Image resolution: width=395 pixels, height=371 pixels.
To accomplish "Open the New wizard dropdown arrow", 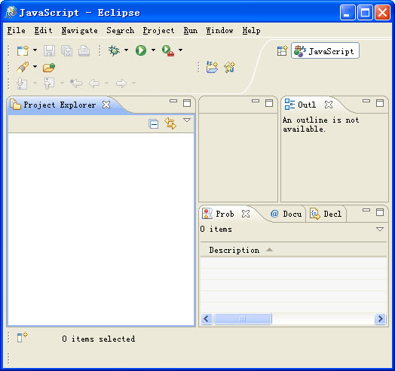I will 35,50.
